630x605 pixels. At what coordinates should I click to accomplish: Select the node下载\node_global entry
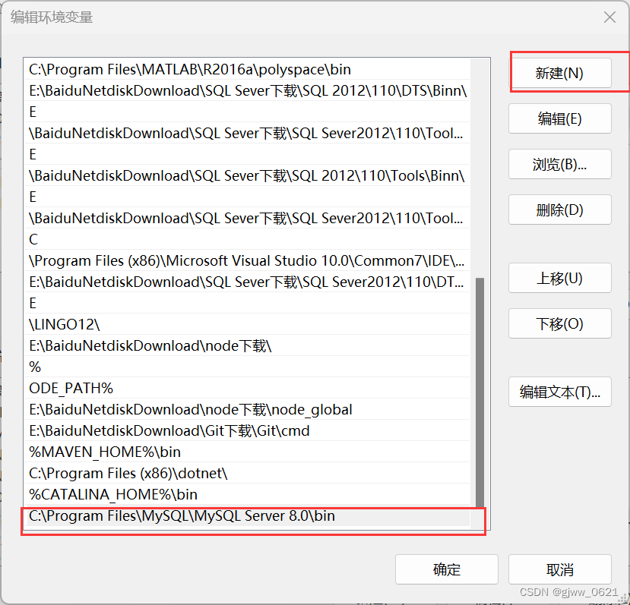[x=247, y=409]
